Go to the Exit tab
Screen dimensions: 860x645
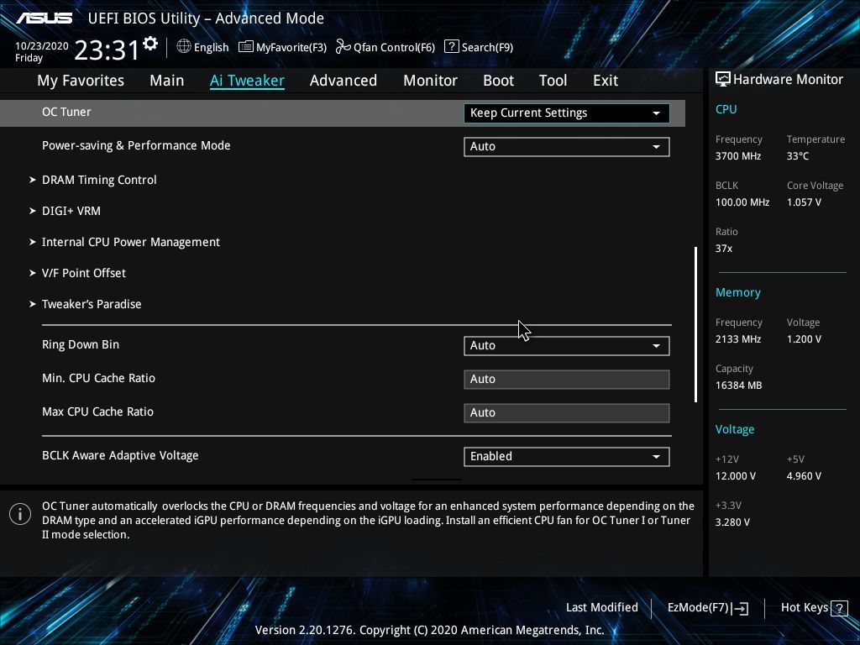606,81
